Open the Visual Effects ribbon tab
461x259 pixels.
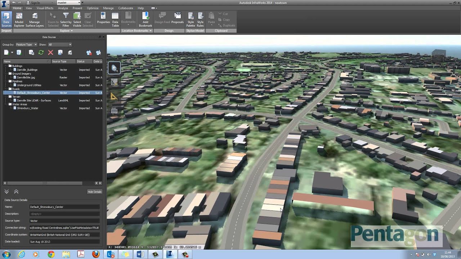click(45, 8)
